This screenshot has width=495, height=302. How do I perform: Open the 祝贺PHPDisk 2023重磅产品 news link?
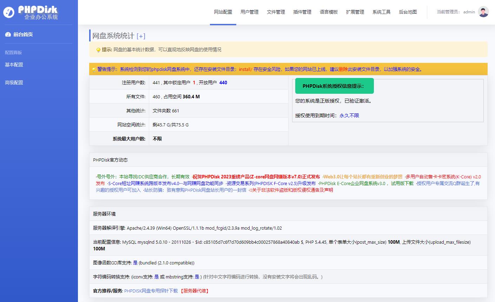click(x=256, y=177)
